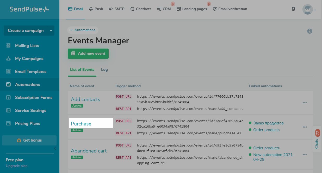Image resolution: width=322 pixels, height=173 pixels.
Task: Click the Free plan label
Action: 15,160
